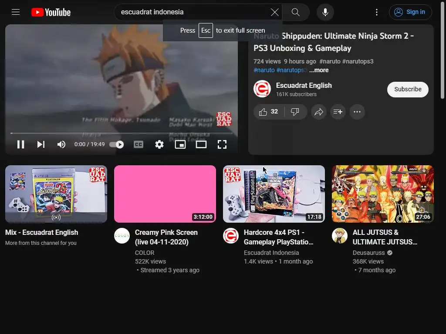This screenshot has width=446, height=334.
Task: Click '522K views' under Creamy Pink Screen
Action: (x=150, y=261)
